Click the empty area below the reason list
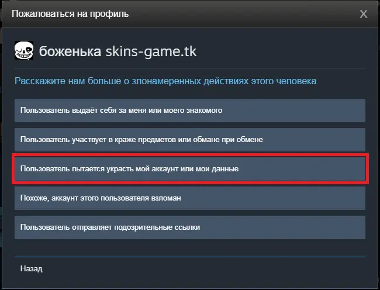This screenshot has width=380, height=290. [x=190, y=247]
